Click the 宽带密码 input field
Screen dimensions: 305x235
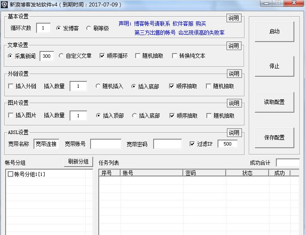pyautogui.click(x=167, y=144)
